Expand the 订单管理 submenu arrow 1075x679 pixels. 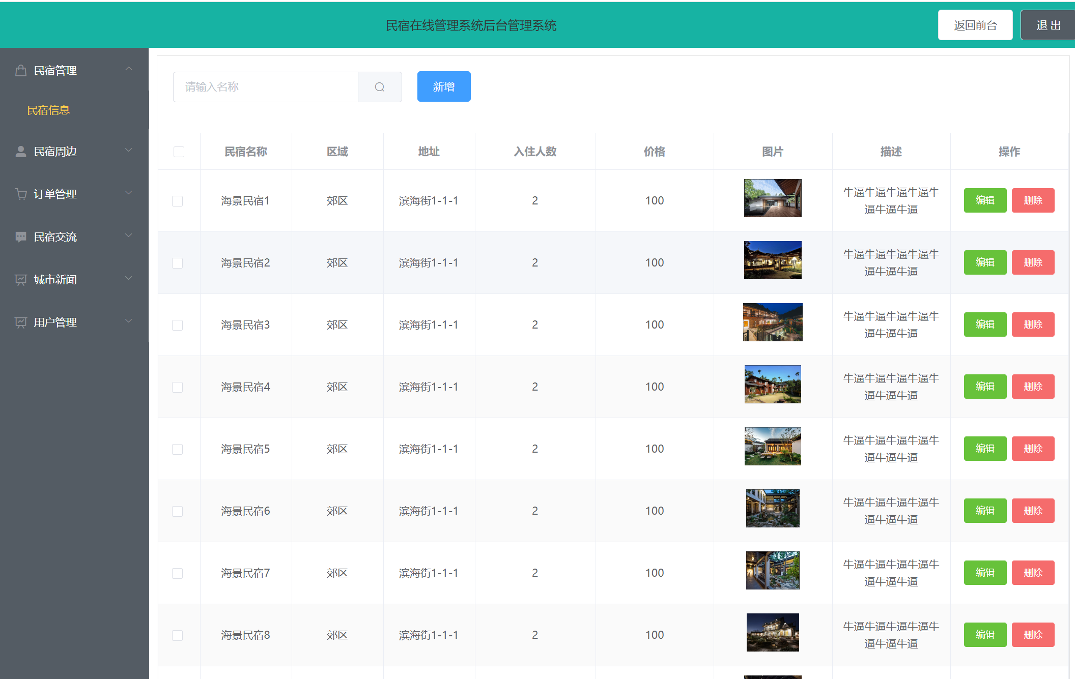pos(129,193)
